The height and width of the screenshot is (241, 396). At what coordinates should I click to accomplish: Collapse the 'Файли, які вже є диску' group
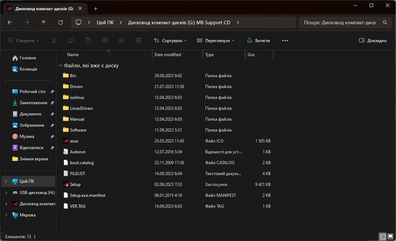click(61, 66)
